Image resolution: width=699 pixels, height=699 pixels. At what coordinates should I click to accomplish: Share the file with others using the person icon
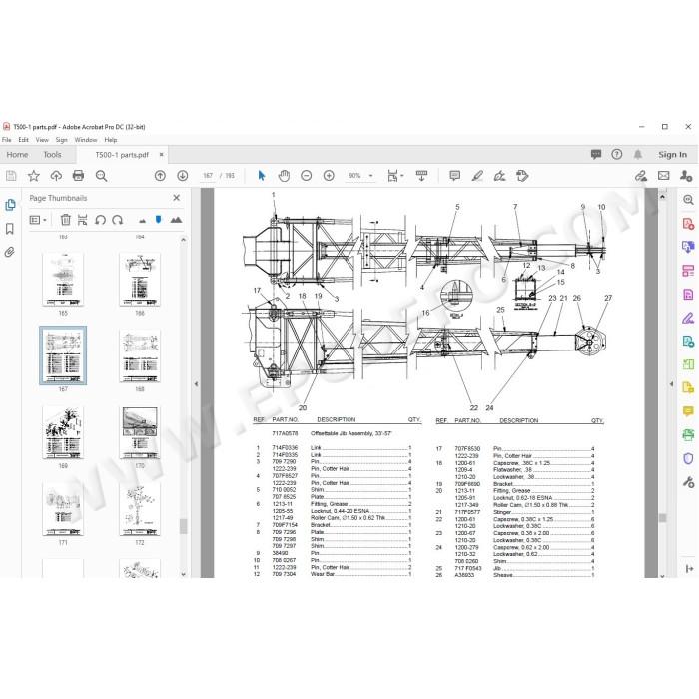tap(686, 176)
